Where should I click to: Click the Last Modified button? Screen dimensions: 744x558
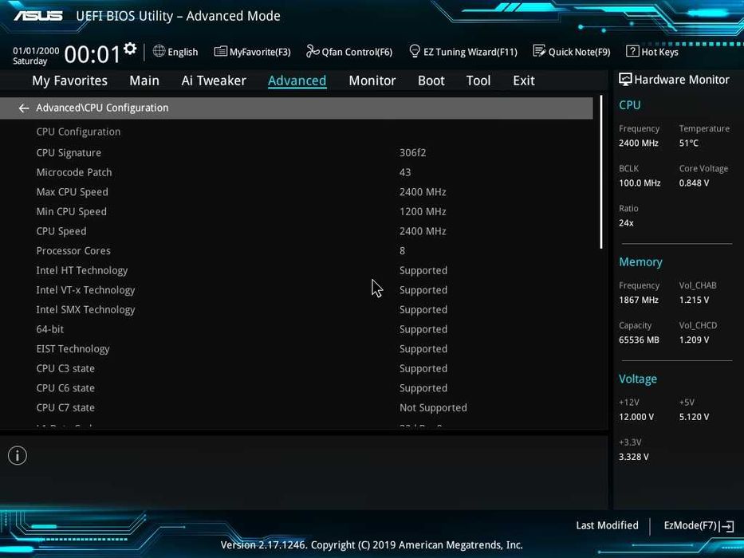607,525
